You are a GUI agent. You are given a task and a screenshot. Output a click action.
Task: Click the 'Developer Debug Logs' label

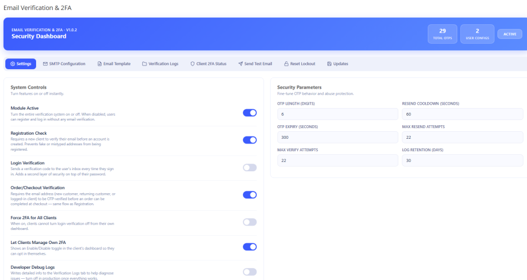(32, 268)
